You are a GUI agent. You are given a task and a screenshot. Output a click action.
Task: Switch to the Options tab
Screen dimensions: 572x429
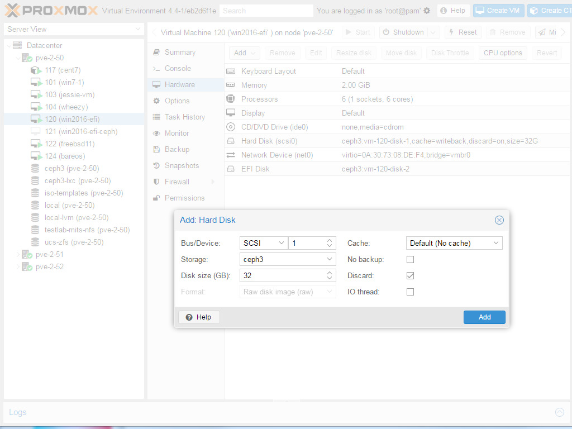tap(185, 101)
